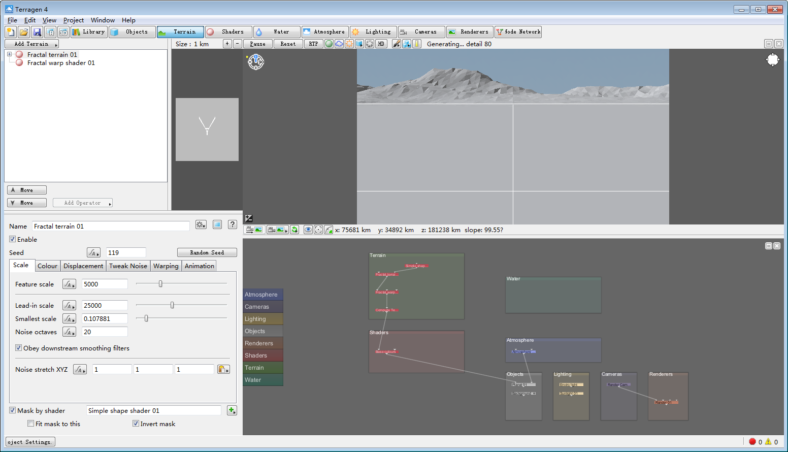Open the camera selection dropdown below preview
788x452 pixels.
click(x=277, y=230)
